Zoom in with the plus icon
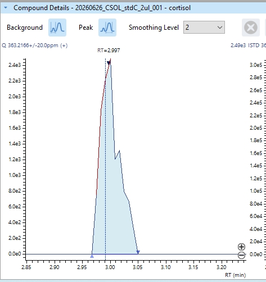266x282 pixels. 241,247
